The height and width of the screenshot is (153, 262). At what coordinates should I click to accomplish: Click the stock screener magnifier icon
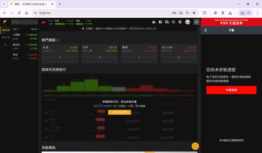174,22
